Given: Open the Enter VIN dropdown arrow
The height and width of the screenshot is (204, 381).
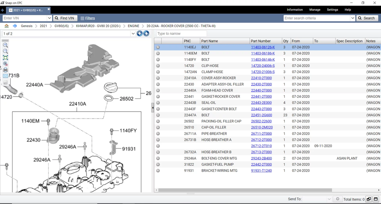Looking at the screenshot, I should click(49, 18).
